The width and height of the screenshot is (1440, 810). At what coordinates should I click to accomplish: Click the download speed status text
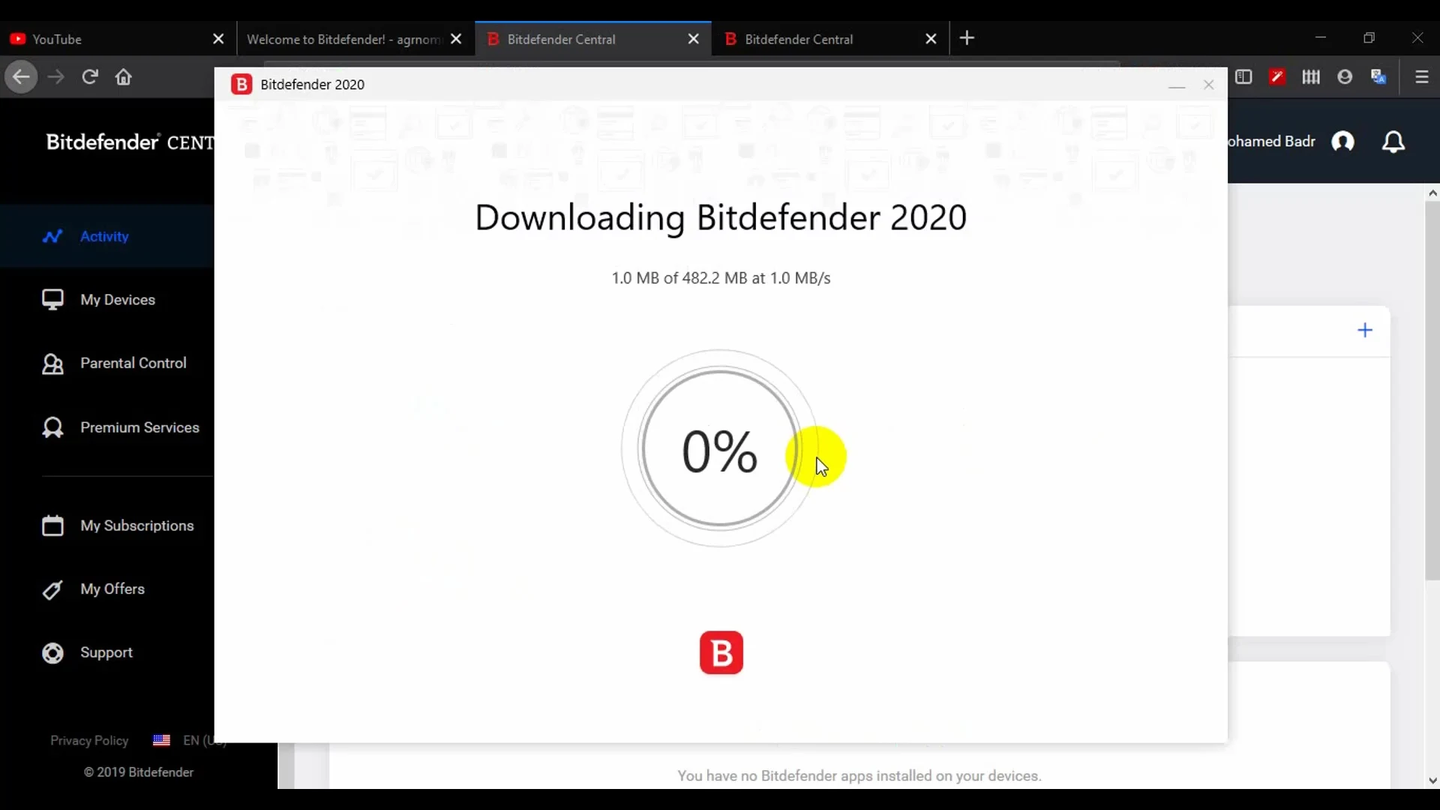point(721,278)
